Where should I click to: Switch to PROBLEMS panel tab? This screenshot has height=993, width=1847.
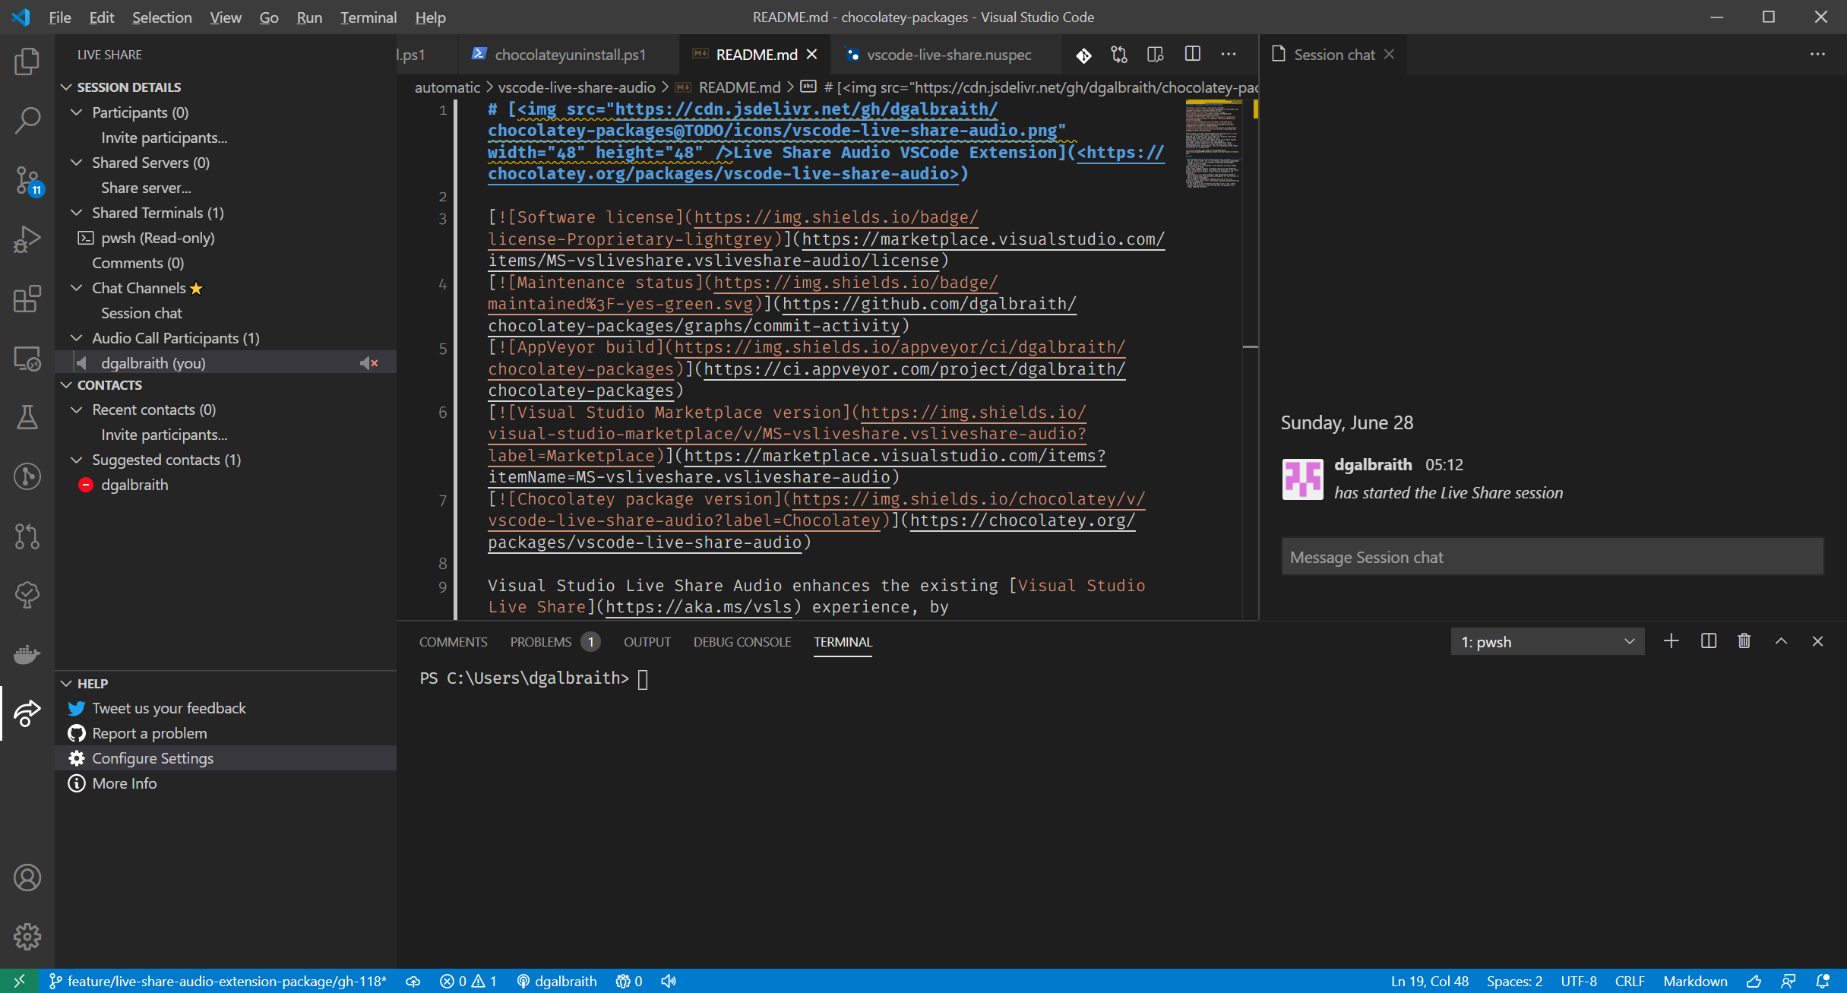click(x=555, y=642)
